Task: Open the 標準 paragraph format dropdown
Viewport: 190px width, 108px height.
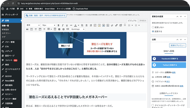Action: click(x=33, y=25)
